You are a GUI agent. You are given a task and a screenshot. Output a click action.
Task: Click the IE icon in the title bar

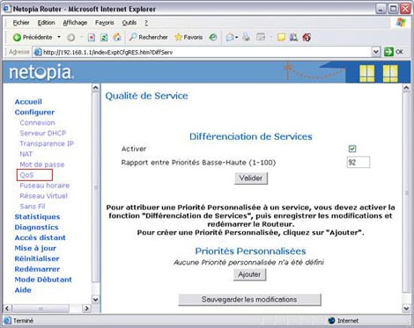[7, 9]
